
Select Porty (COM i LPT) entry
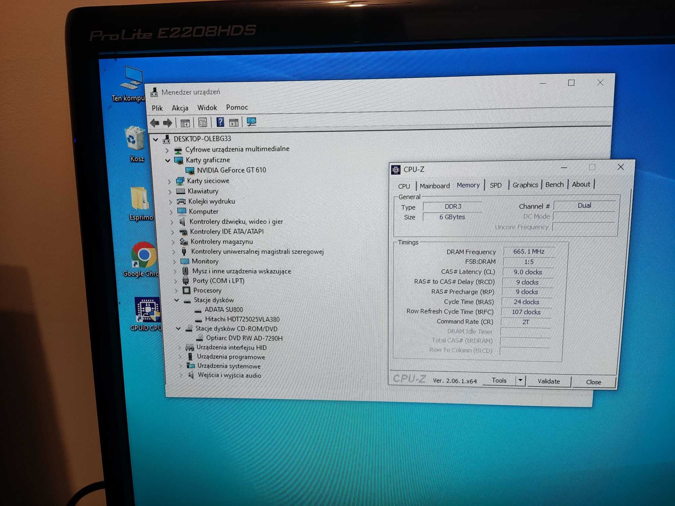tap(218, 281)
